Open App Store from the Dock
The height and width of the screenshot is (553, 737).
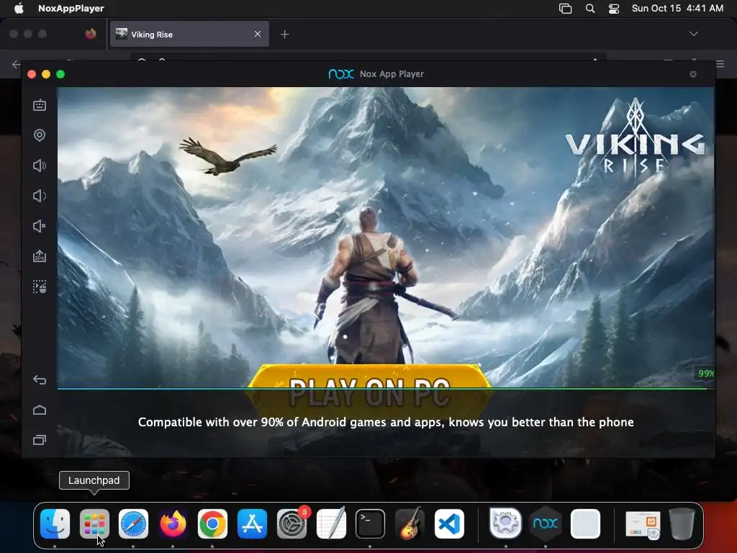(x=252, y=523)
